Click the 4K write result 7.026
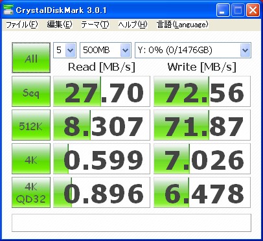The image size is (263, 241). coord(202,159)
